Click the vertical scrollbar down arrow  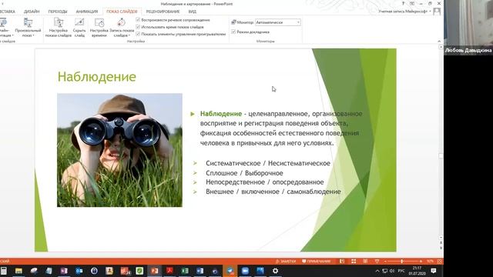coord(441,238)
